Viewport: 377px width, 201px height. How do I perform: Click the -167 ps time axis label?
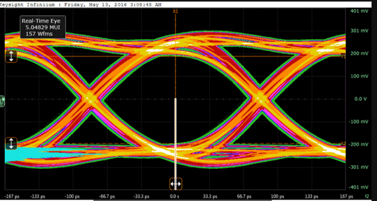(11, 196)
